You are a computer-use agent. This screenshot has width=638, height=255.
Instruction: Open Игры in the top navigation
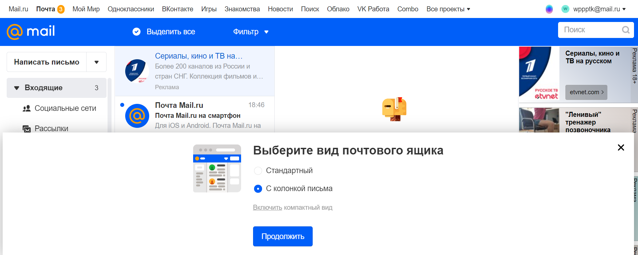(209, 9)
